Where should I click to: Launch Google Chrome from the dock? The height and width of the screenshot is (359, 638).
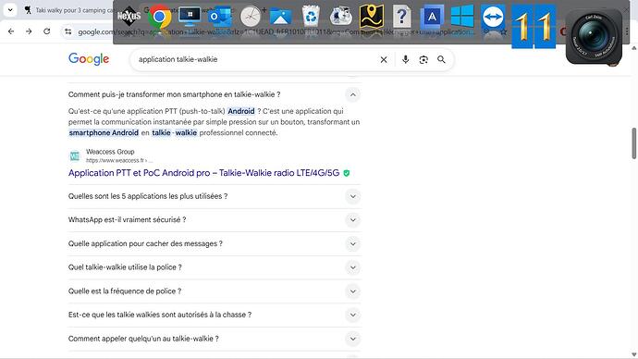coord(159,17)
